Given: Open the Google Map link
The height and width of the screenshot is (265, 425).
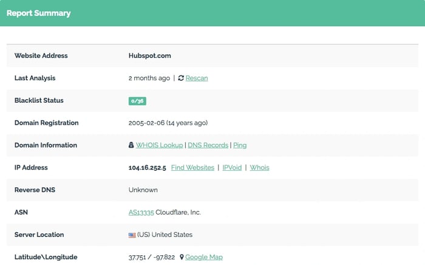Looking at the screenshot, I should 204,257.
